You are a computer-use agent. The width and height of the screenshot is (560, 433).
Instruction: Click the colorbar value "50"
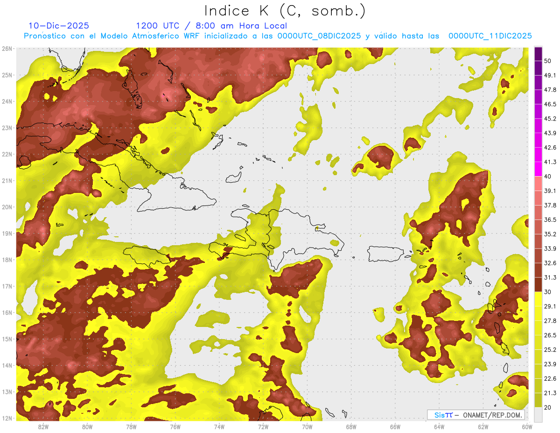click(547, 61)
